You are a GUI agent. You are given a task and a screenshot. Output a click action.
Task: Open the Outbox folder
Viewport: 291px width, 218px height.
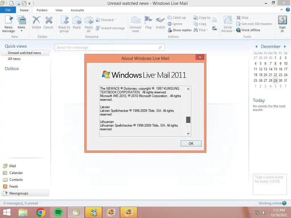click(x=12, y=69)
